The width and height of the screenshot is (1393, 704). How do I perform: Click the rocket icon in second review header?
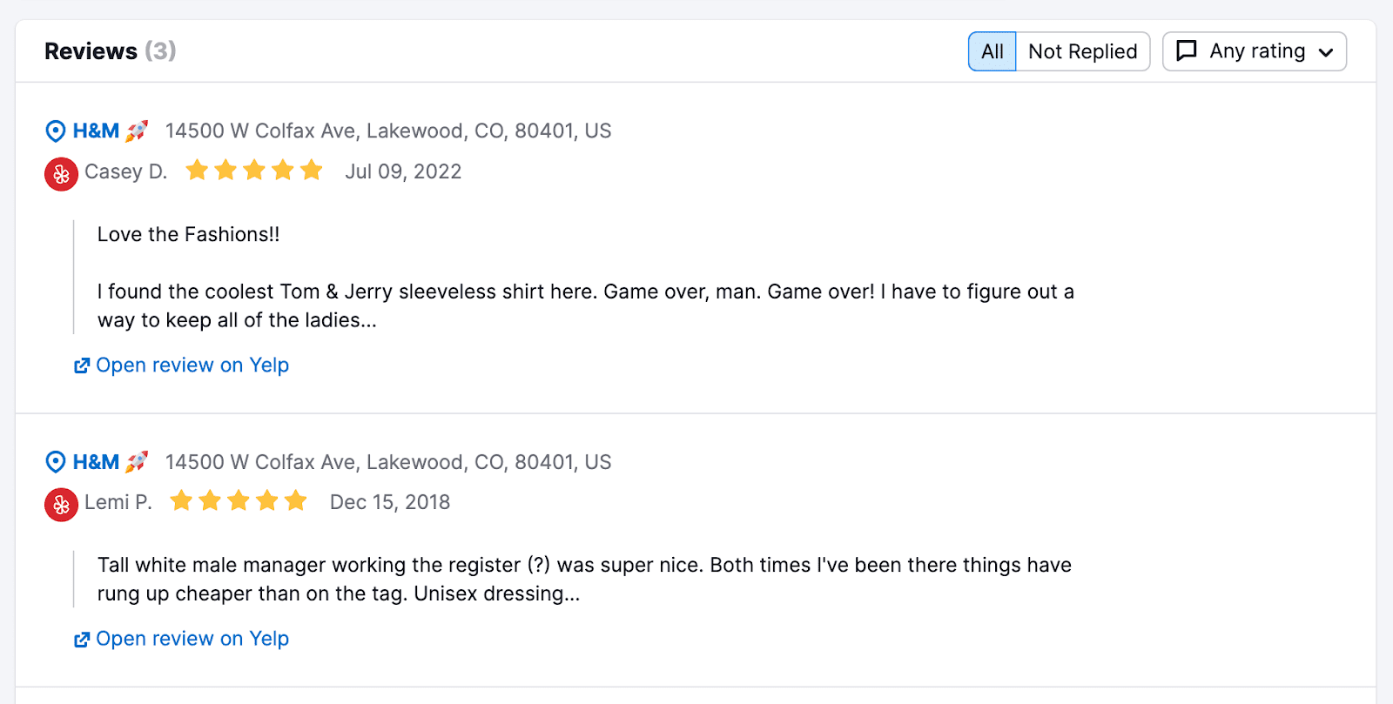[x=137, y=462]
